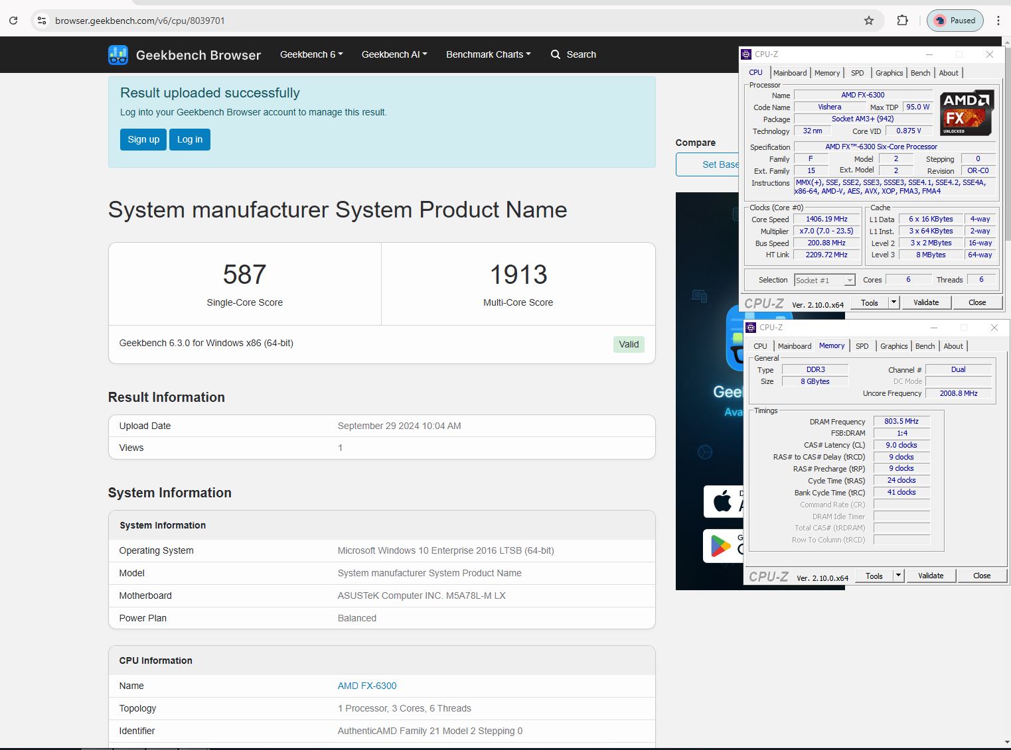Click the Paused profile button
Viewport: 1011px width, 750px height.
(x=955, y=21)
